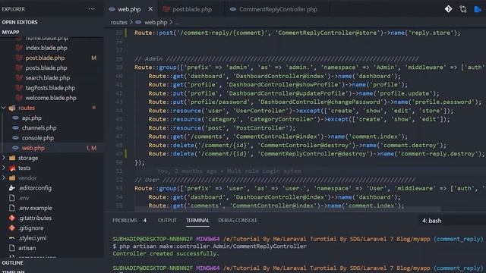
Task: Open channels.php in the routes folder
Action: pyautogui.click(x=39, y=128)
